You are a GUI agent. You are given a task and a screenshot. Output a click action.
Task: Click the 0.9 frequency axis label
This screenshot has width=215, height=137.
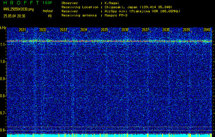click(x=3, y=79)
